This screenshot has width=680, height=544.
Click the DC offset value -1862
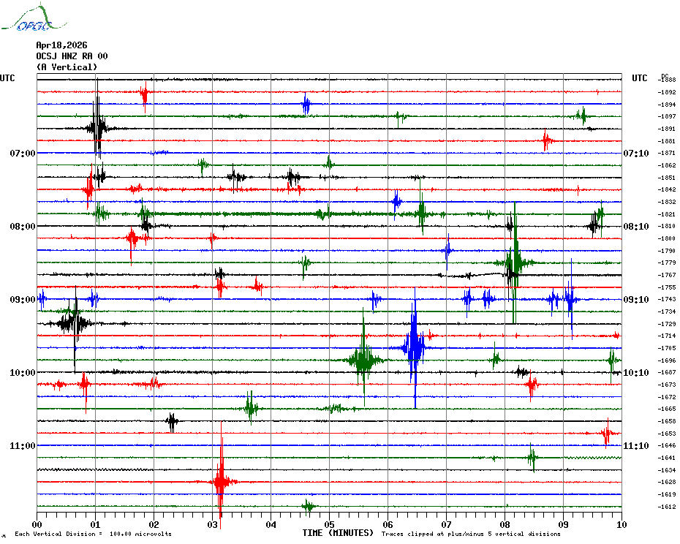point(667,165)
